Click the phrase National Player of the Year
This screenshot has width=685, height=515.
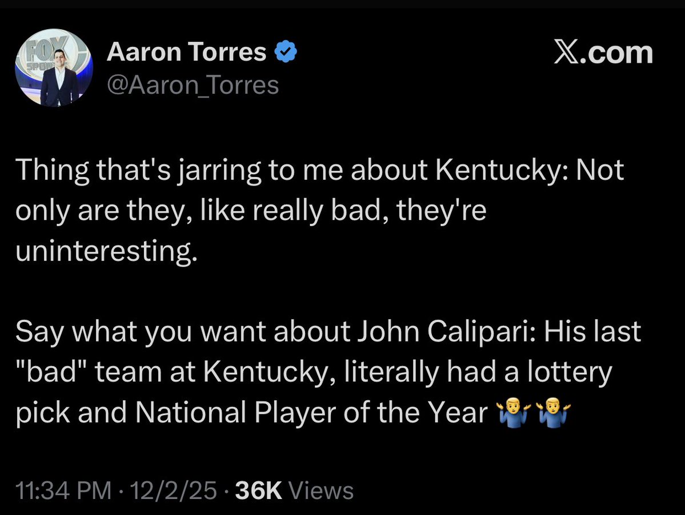pyautogui.click(x=311, y=412)
